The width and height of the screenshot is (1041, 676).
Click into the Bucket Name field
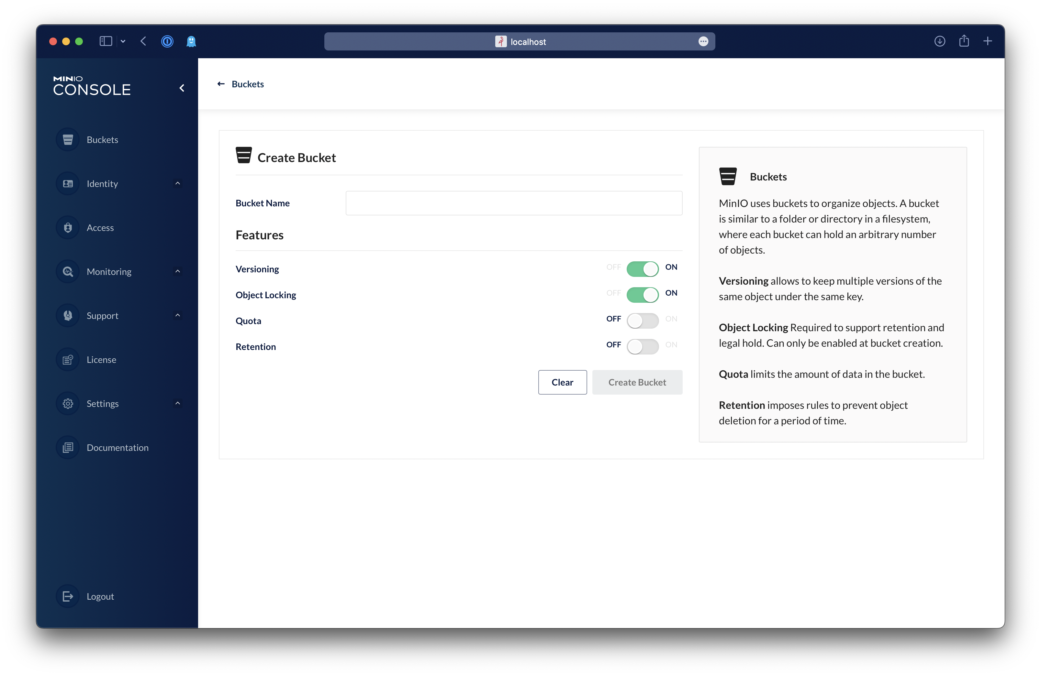point(513,203)
